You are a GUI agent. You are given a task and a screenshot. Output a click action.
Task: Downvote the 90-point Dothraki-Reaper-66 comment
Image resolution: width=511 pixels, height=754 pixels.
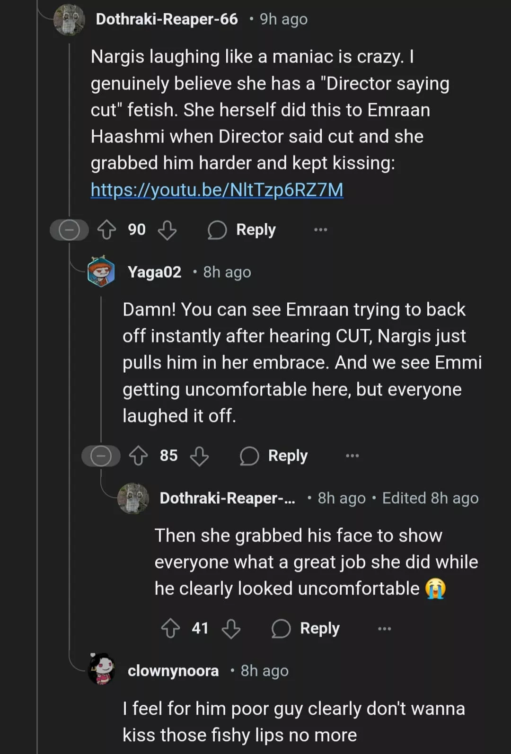pyautogui.click(x=167, y=230)
